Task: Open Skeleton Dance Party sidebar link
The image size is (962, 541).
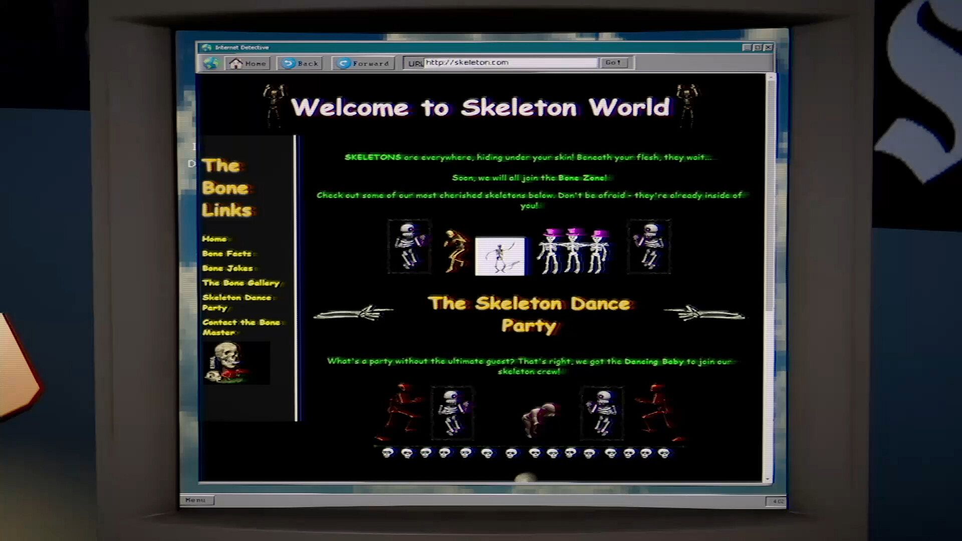Action: [237, 303]
